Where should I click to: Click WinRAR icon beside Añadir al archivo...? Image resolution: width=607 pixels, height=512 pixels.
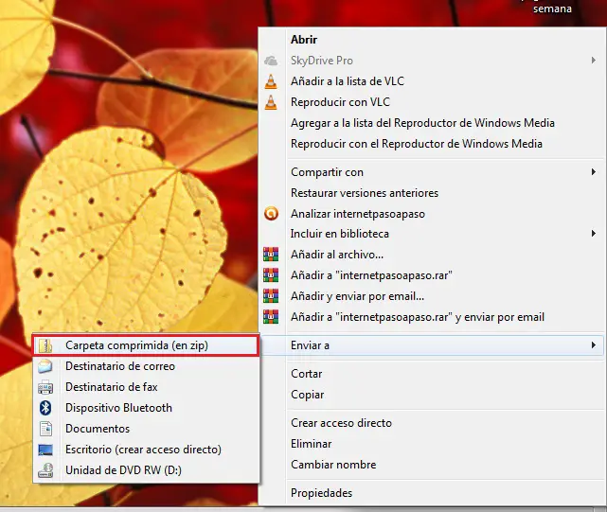271,255
